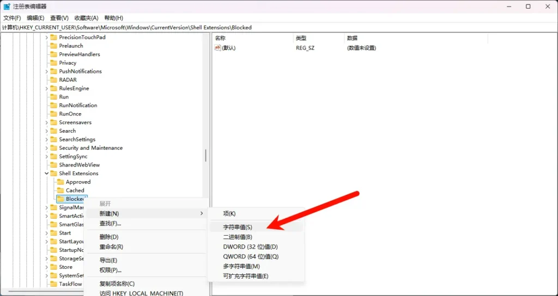Select 权限(P)... in context menu
Screen dimensions: 558x296
pyautogui.click(x=147, y=270)
